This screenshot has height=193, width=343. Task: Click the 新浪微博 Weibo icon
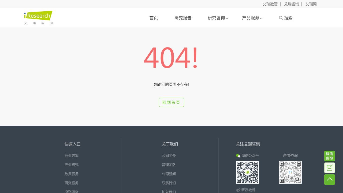pos(238,190)
